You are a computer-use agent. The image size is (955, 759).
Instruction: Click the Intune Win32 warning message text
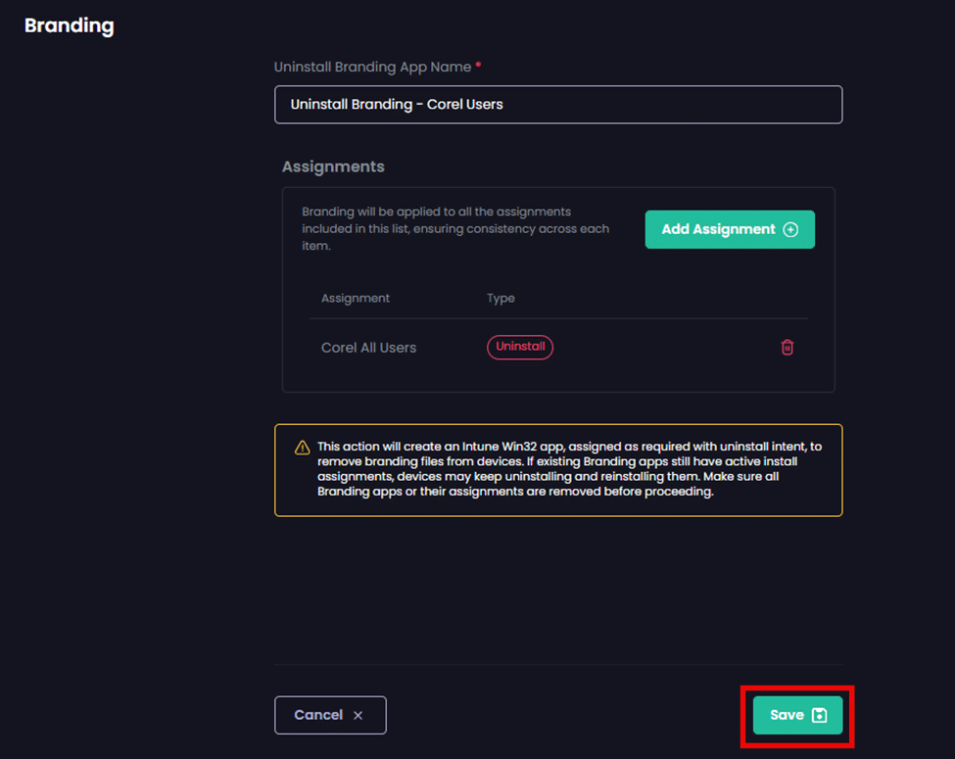point(569,469)
